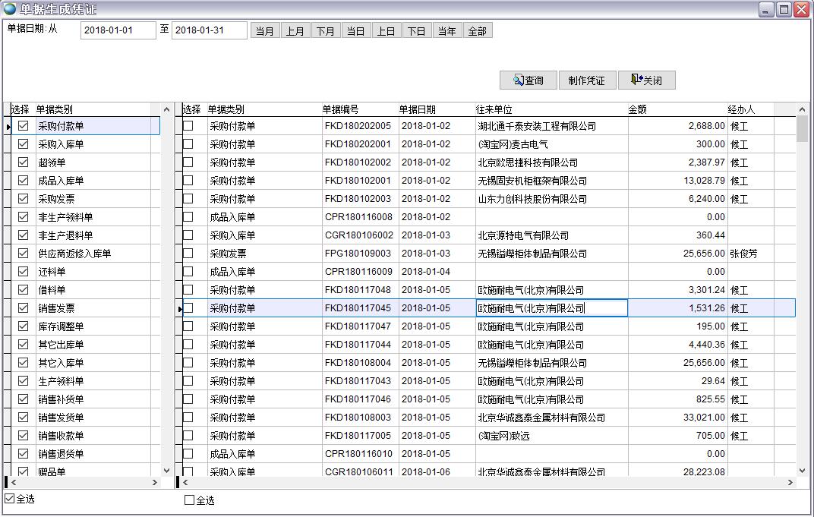Click the start date field 2018-01-01
This screenshot has width=814, height=517.
(118, 30)
